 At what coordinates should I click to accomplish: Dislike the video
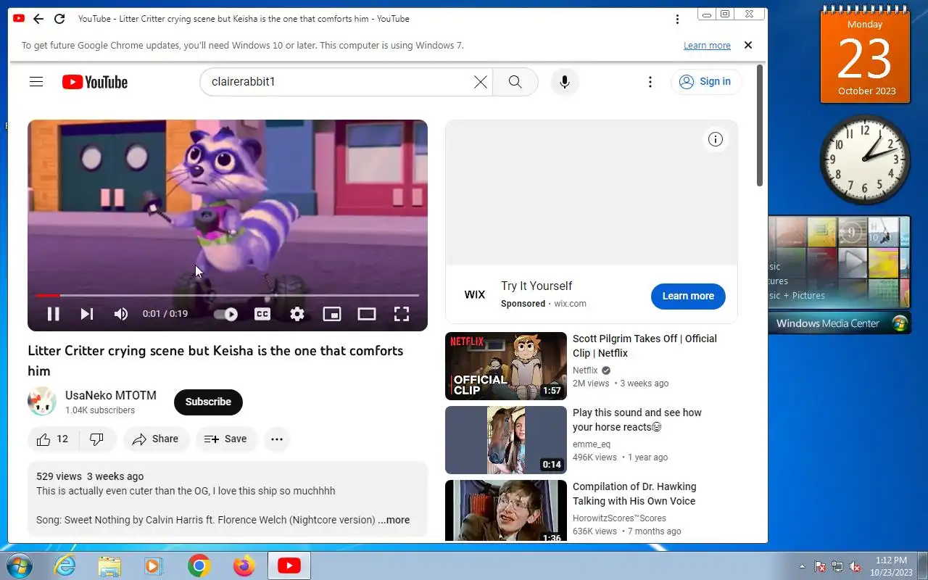pos(97,439)
